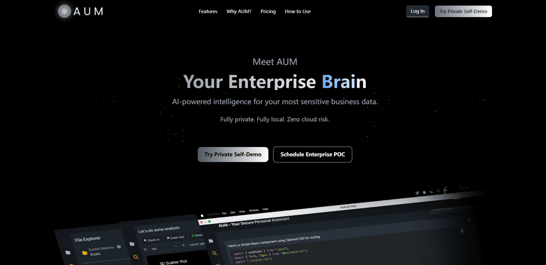Click the Zoom In button
546x265 pixels.
pos(152,240)
